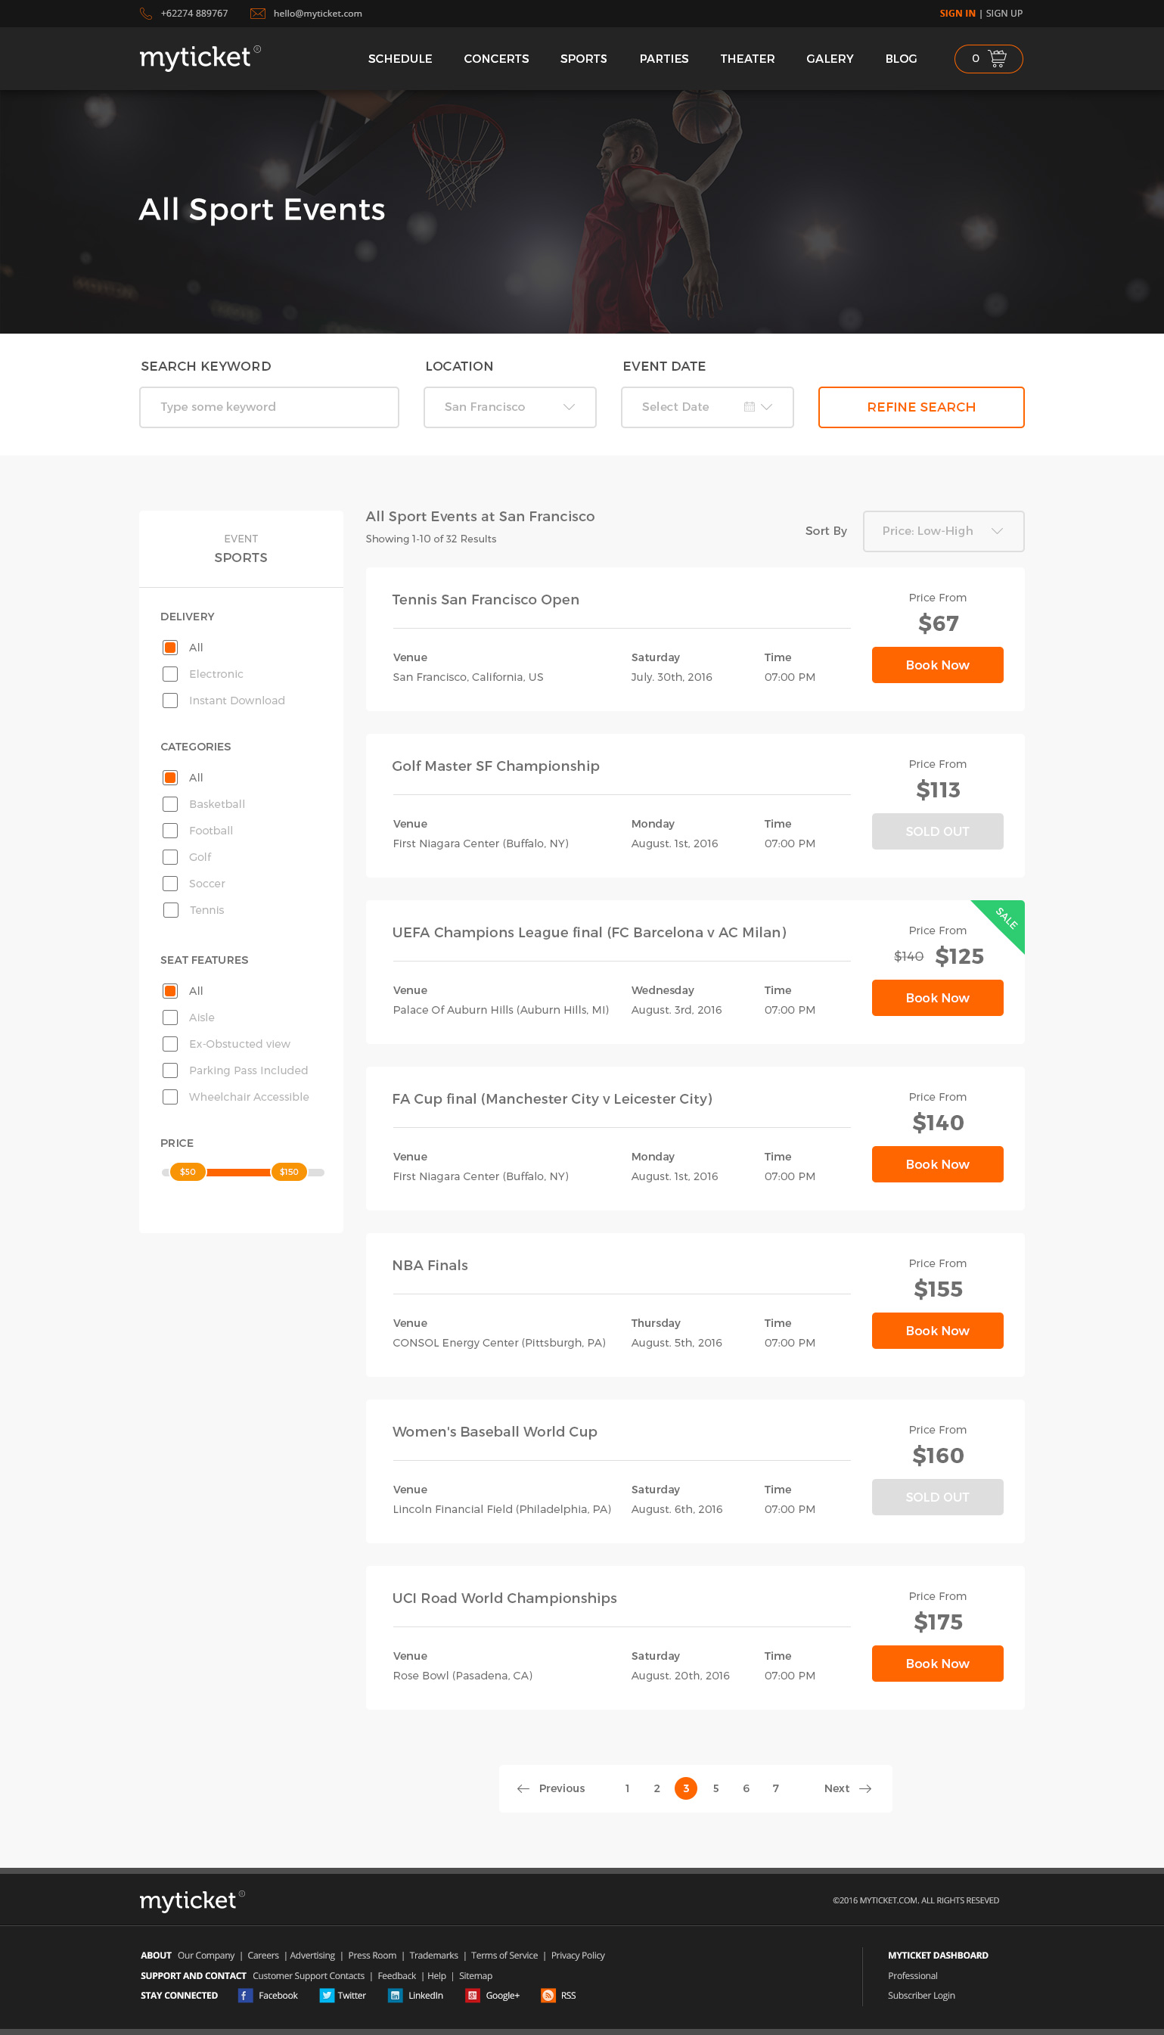Screen dimensions: 1164x2035
Task: Open the shopping cart icon
Action: [x=997, y=58]
